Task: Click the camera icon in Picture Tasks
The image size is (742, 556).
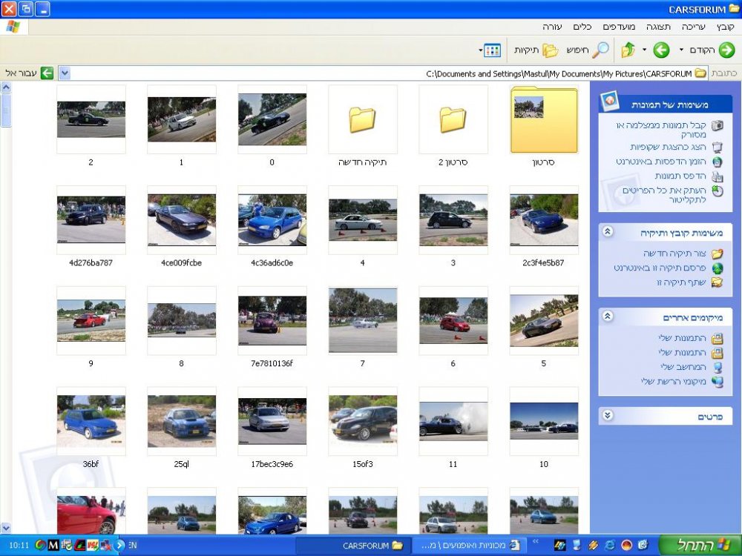Action: [718, 125]
